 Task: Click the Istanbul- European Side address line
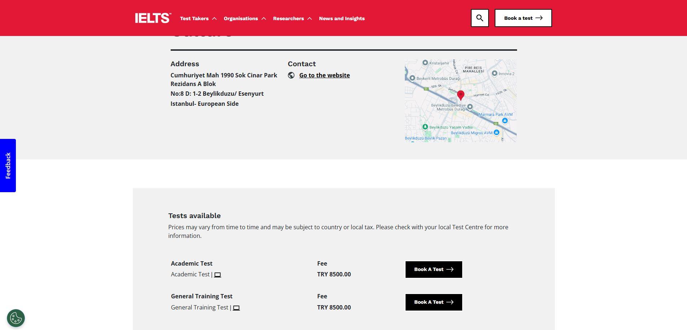[205, 104]
